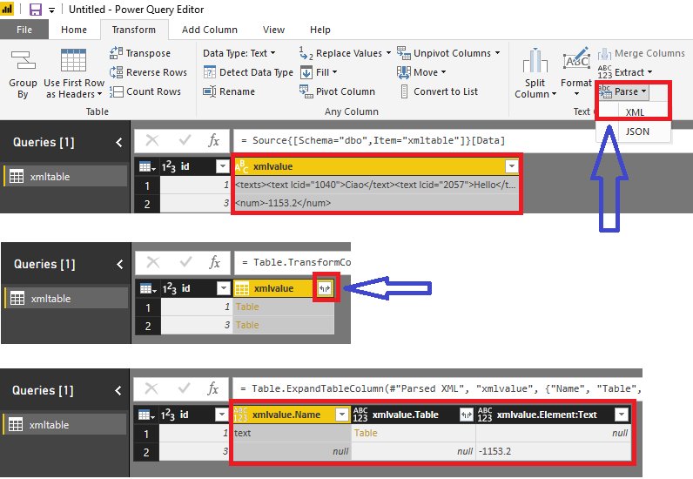The width and height of the screenshot is (693, 479).
Task: Open the File tab
Action: point(24,30)
